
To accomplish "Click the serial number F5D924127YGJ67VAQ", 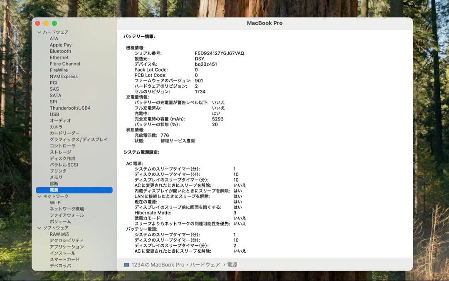I will (220, 53).
